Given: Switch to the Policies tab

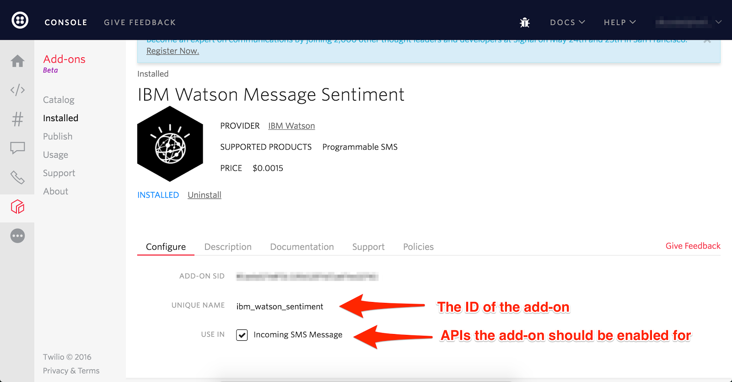Looking at the screenshot, I should (x=418, y=247).
